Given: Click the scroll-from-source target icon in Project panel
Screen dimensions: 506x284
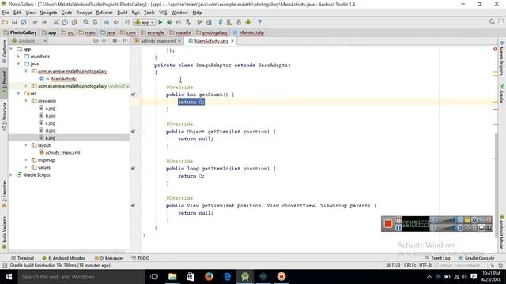Looking at the screenshot, I should pyautogui.click(x=96, y=41).
